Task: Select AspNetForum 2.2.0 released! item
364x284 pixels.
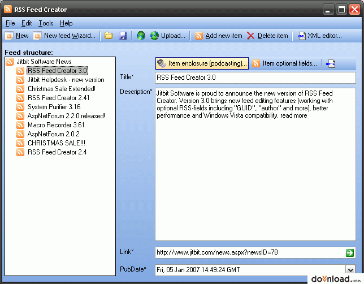Action: [x=66, y=116]
